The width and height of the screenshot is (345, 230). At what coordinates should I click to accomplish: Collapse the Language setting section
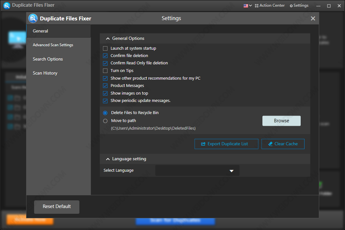coord(108,159)
